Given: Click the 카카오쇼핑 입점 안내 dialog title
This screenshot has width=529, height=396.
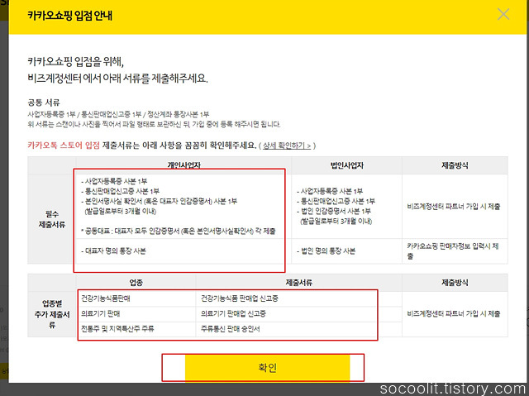Looking at the screenshot, I should pos(69,16).
